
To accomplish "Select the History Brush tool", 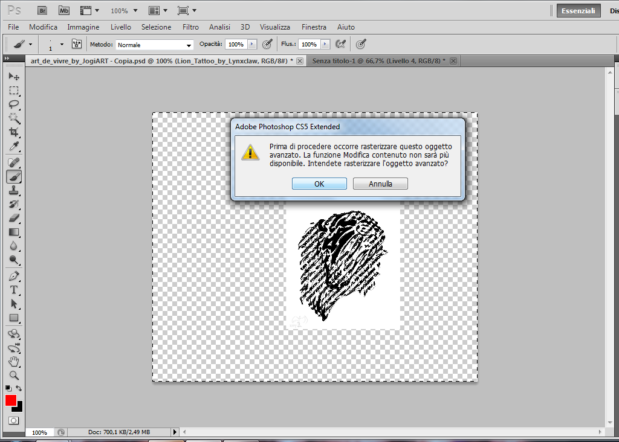I will tap(14, 204).
